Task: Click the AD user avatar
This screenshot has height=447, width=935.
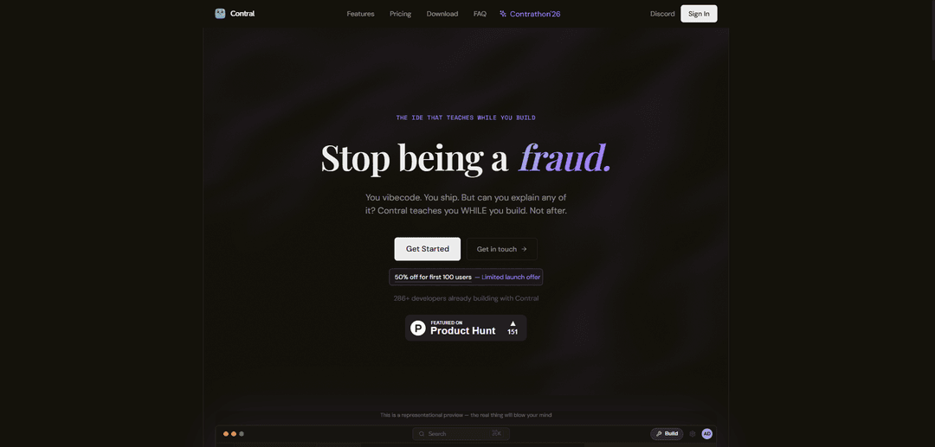Action: tap(707, 434)
